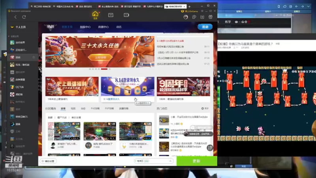Close the active browser tab
This screenshot has height=178, width=316.
point(184,7)
